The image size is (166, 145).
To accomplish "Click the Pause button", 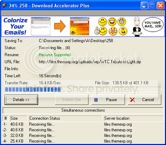I will point(108,100).
